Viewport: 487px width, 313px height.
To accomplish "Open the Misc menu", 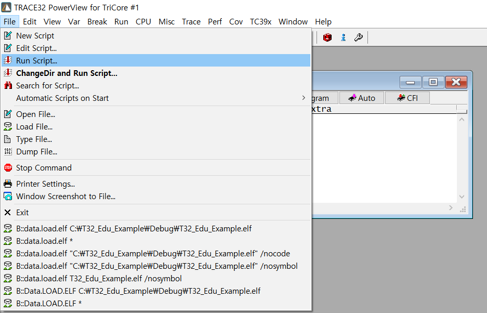I will coord(166,21).
